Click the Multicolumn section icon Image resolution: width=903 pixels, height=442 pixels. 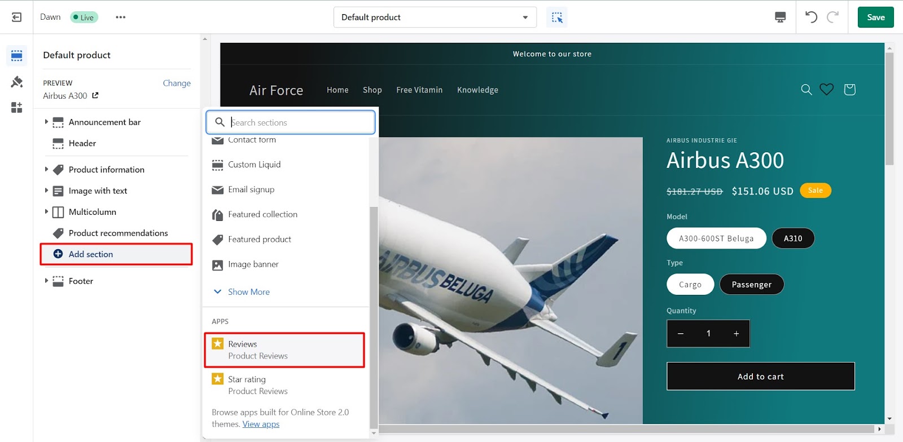(58, 212)
